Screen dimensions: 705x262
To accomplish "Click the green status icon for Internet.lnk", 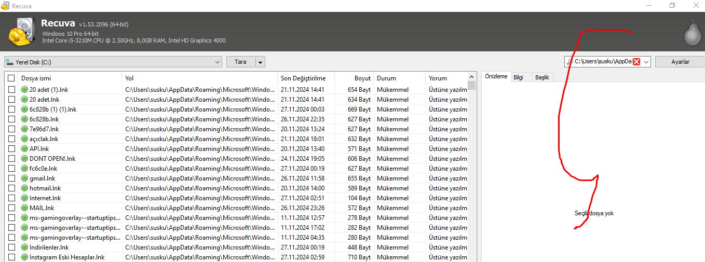I will pos(24,198).
